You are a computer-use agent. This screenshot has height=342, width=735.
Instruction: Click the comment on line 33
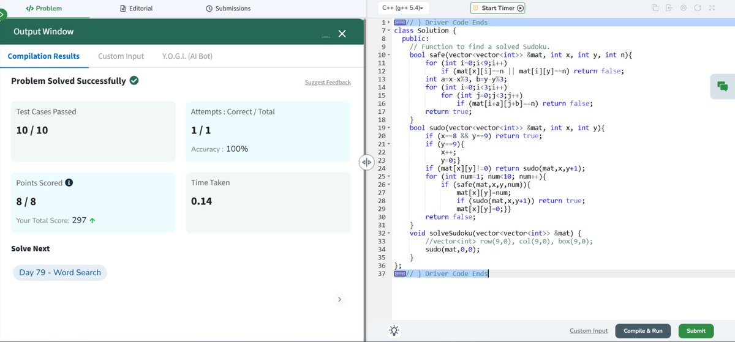point(509,241)
